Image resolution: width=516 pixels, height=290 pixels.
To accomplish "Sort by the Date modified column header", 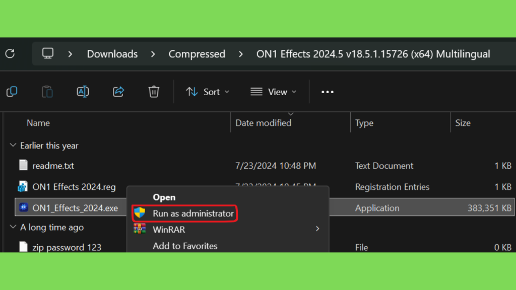I will (x=263, y=123).
